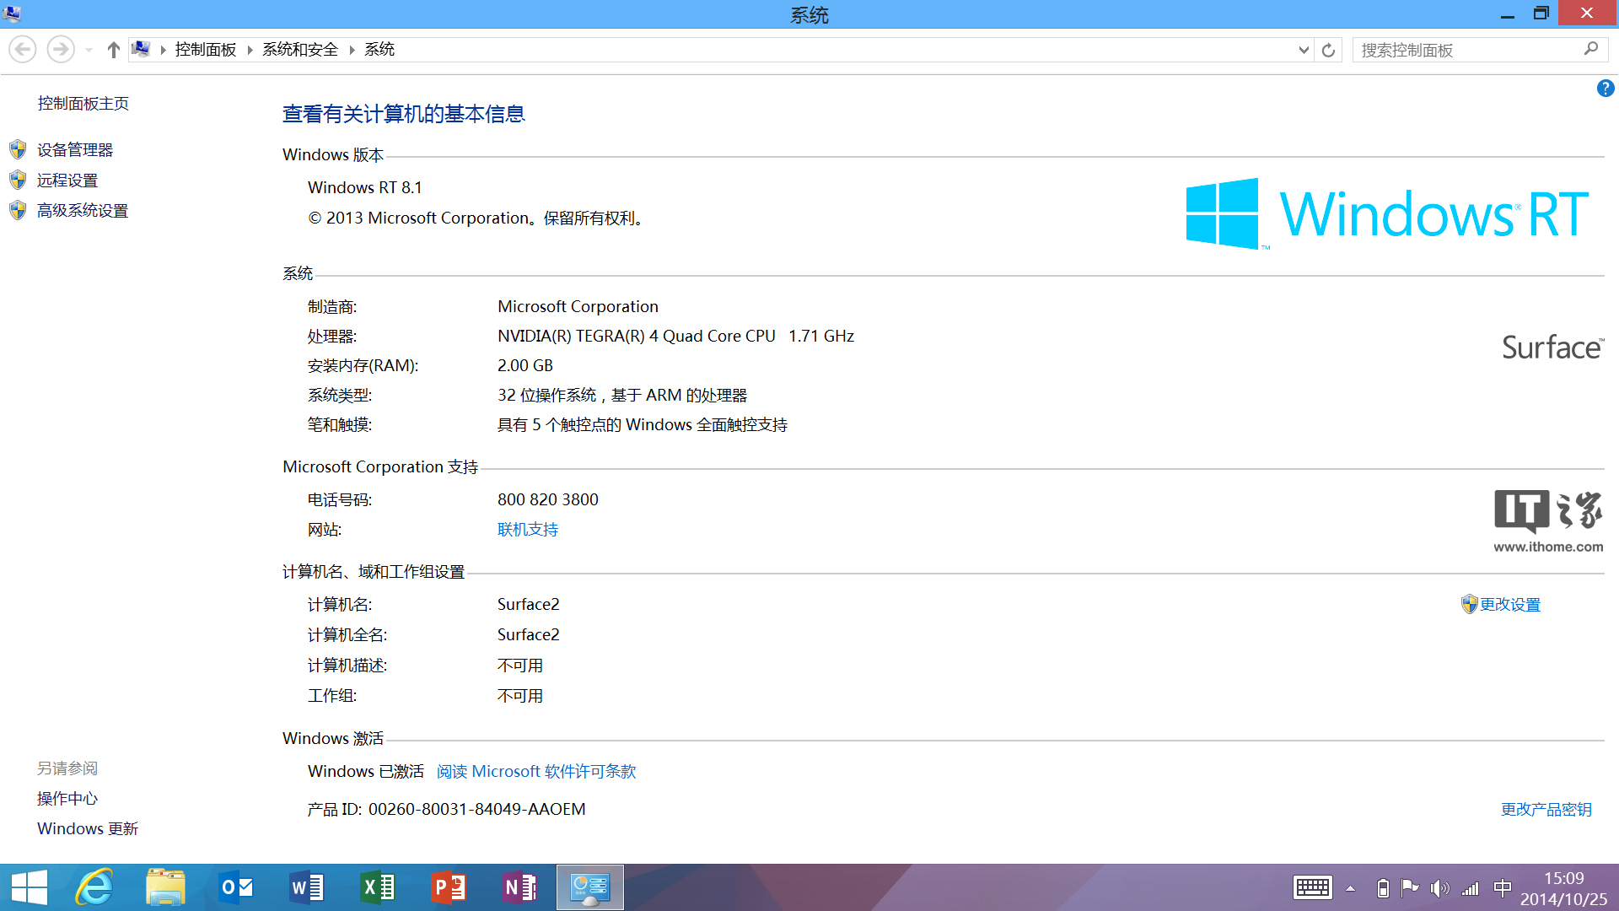Screen dimensions: 1619x911
Task: Open Windows 更新 link
Action: pyautogui.click(x=88, y=829)
